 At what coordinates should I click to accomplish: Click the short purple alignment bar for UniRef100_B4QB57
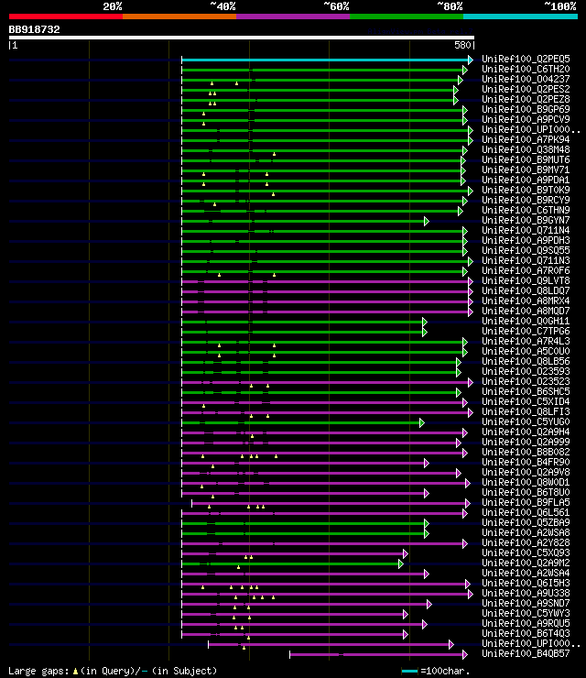tap(378, 655)
